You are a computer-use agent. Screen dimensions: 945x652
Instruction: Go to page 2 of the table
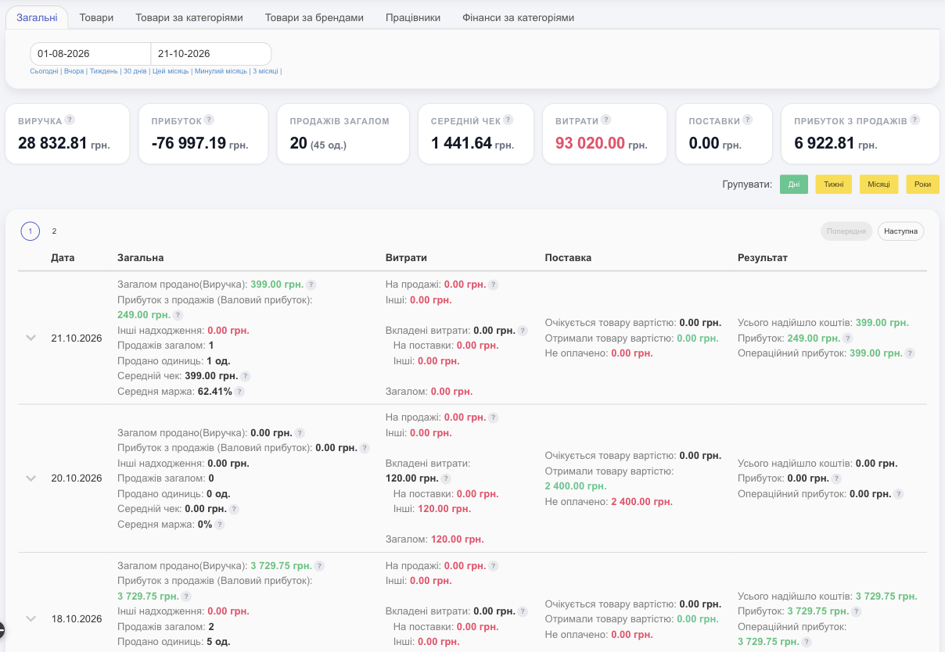pos(55,231)
